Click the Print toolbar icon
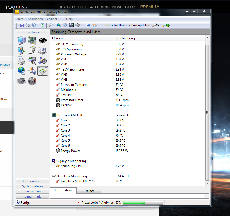 pyautogui.click(x=28, y=25)
